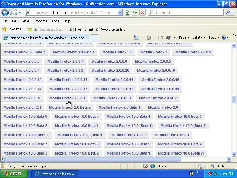Click the Live Search input box
Screen dimensions: 237x178
(186, 13)
